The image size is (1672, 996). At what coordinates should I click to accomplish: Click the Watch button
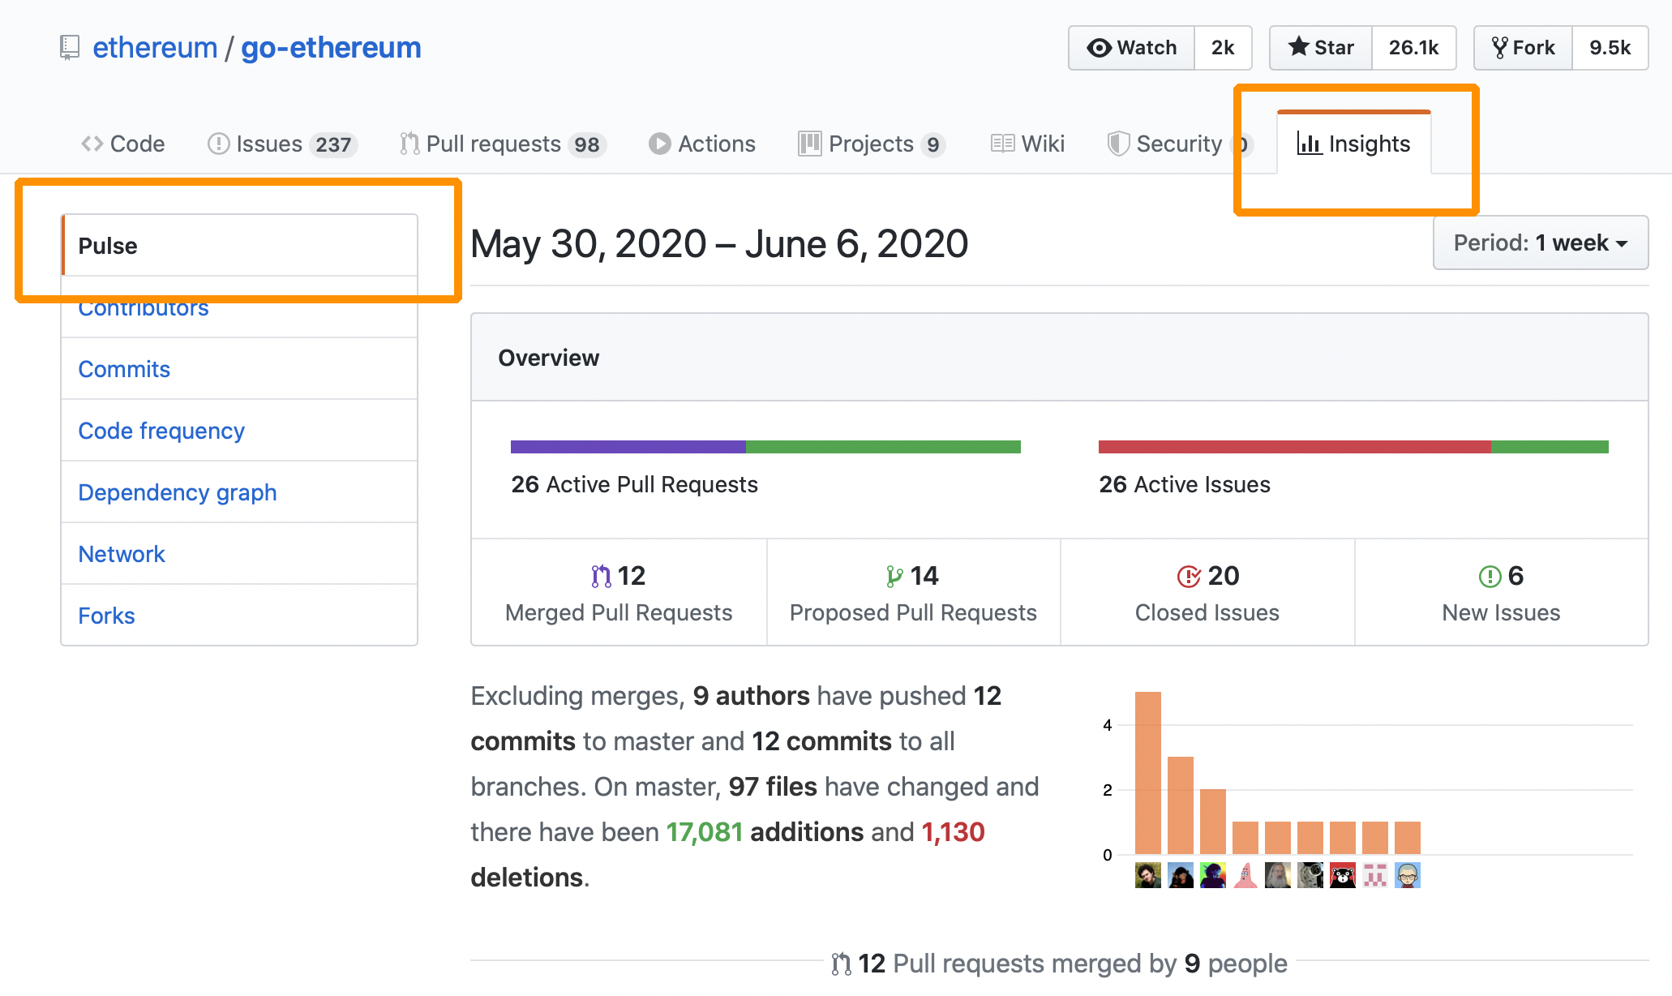pos(1131,48)
